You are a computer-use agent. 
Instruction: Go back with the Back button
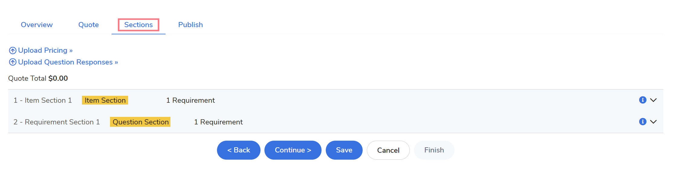pos(239,150)
